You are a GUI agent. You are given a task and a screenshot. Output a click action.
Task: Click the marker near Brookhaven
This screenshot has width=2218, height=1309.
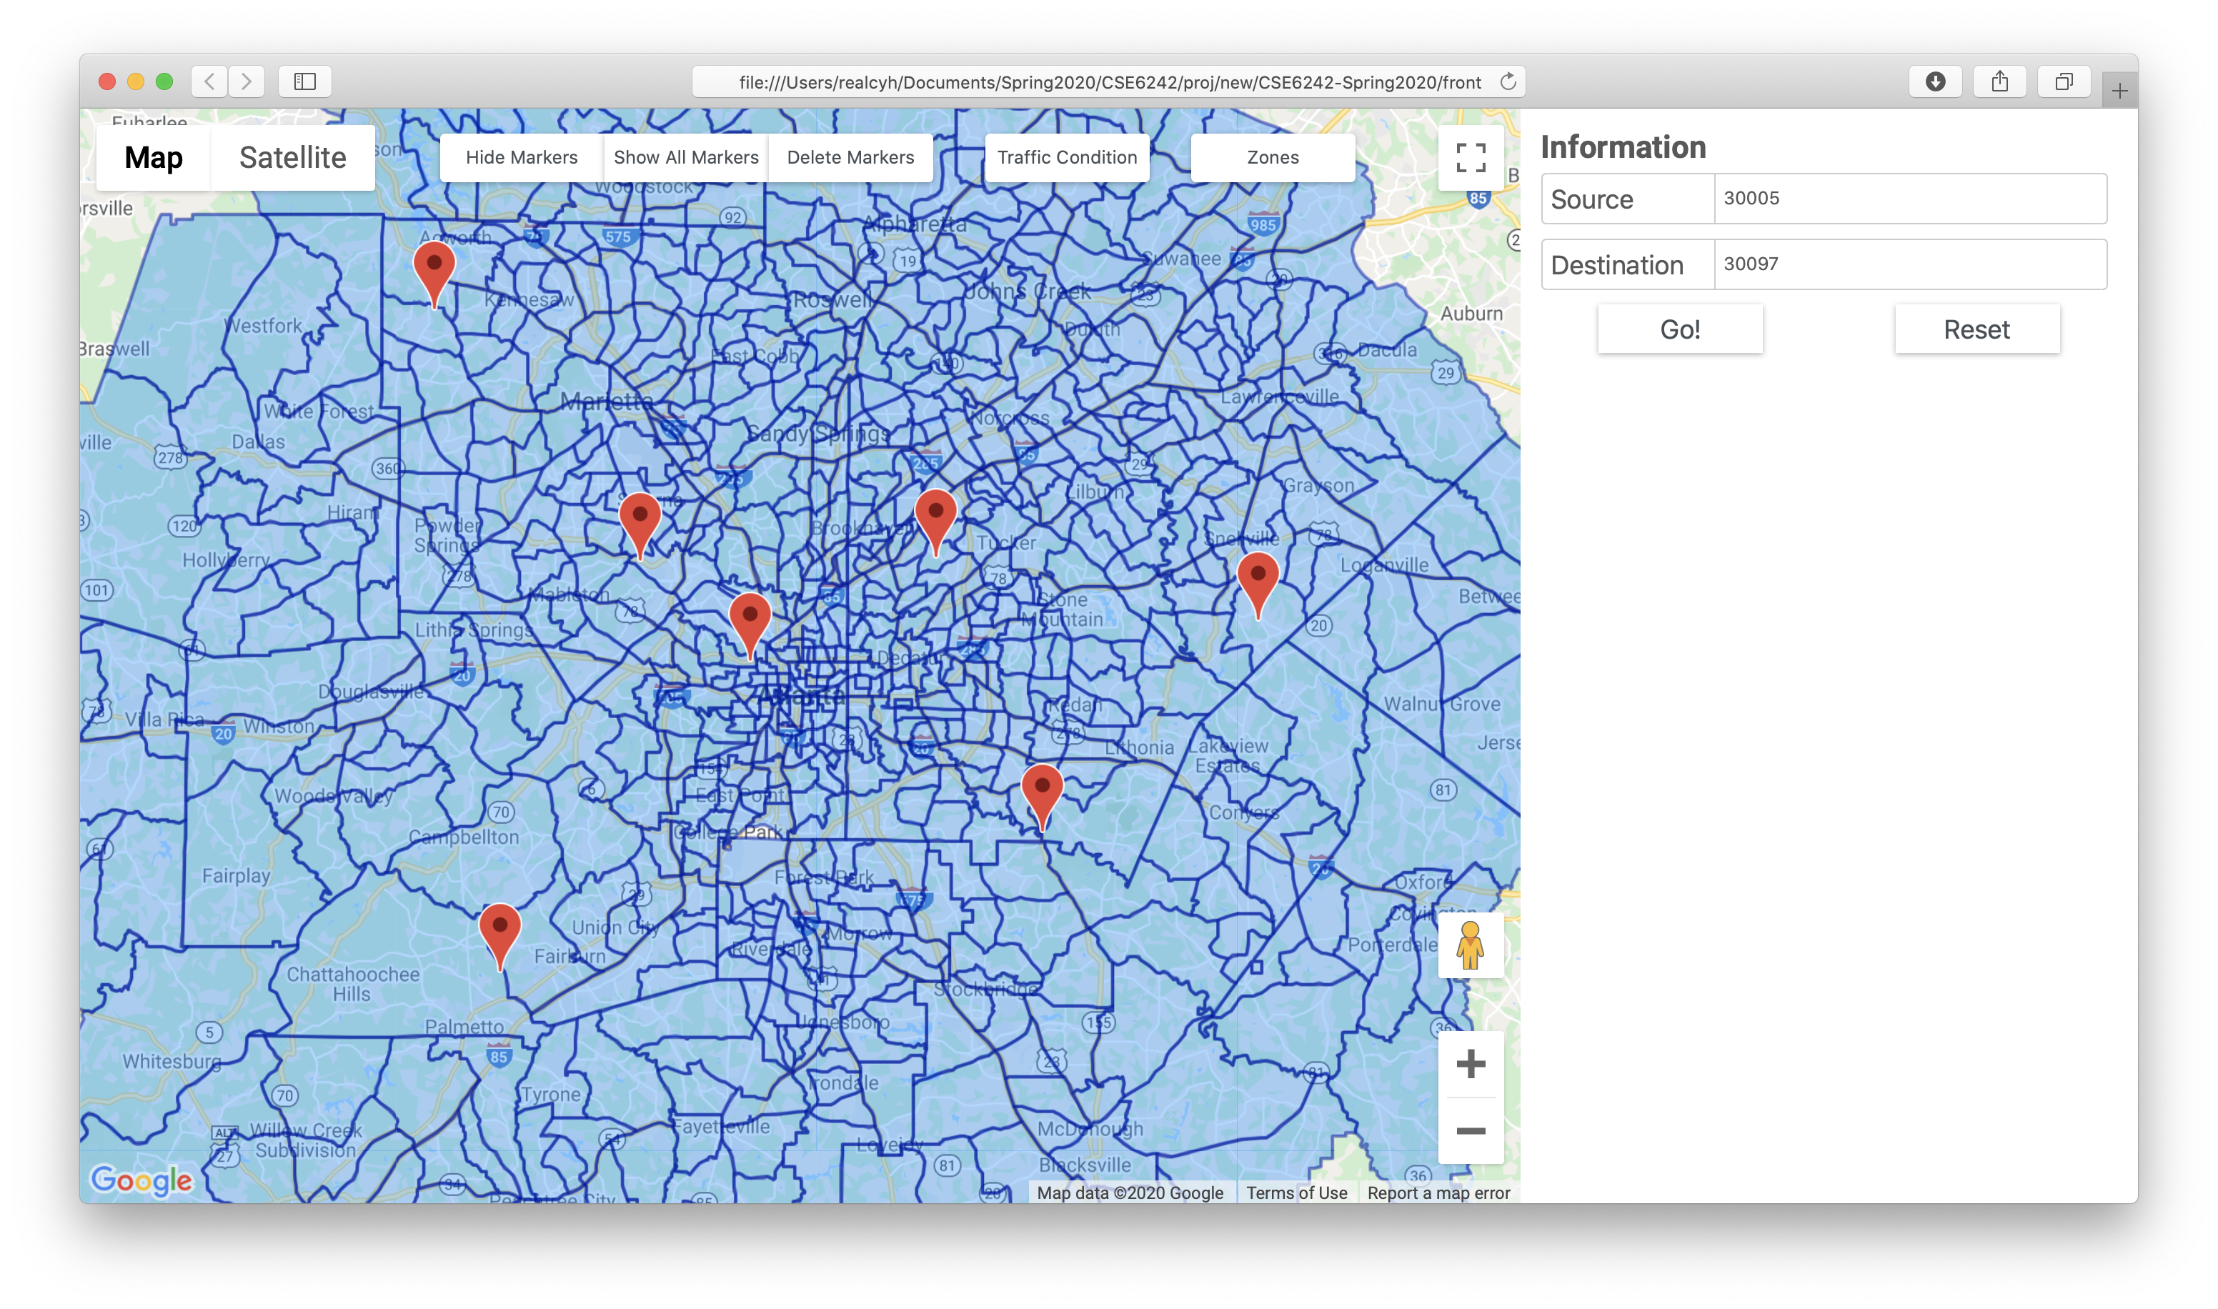[x=935, y=522]
